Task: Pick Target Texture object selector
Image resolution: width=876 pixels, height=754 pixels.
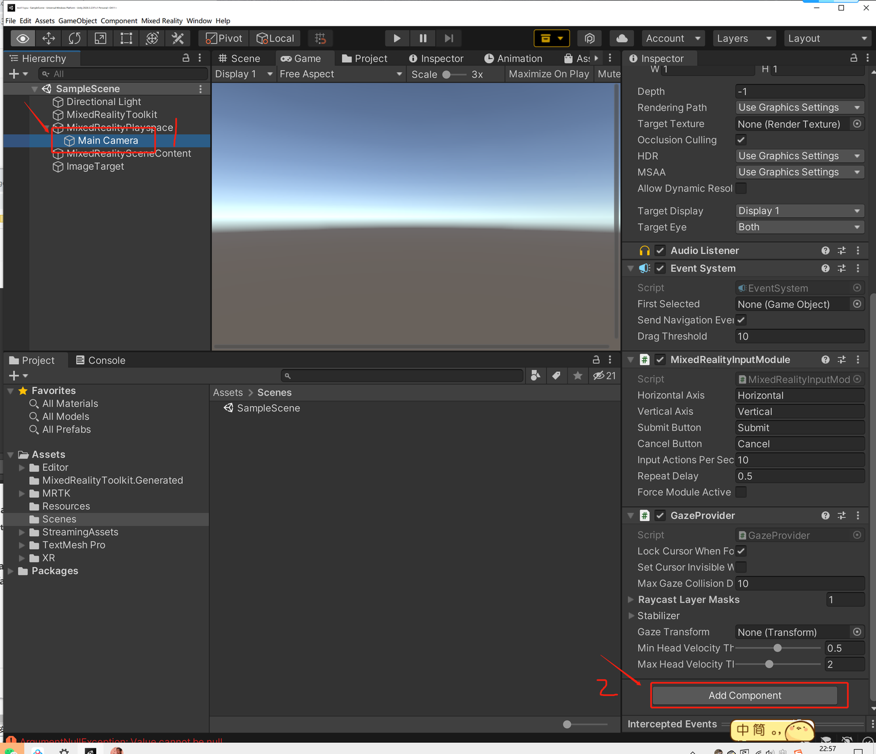Action: 857,124
